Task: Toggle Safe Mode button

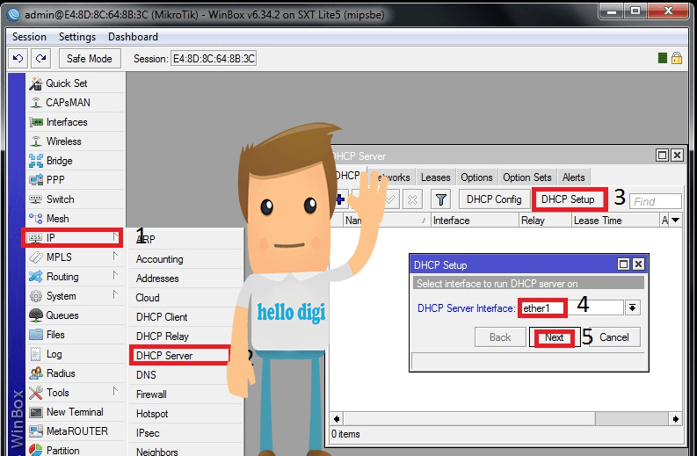Action: pos(90,59)
